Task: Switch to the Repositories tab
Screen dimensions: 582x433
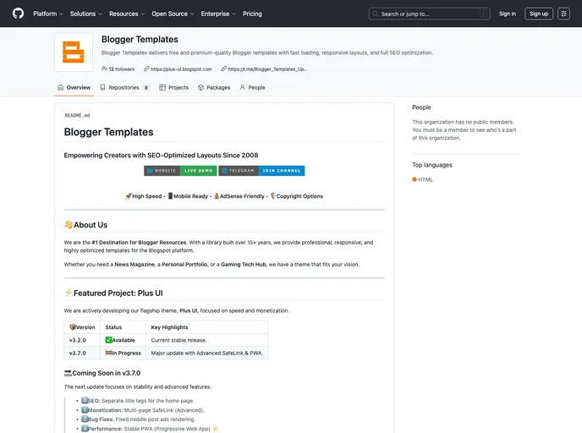Action: click(124, 88)
